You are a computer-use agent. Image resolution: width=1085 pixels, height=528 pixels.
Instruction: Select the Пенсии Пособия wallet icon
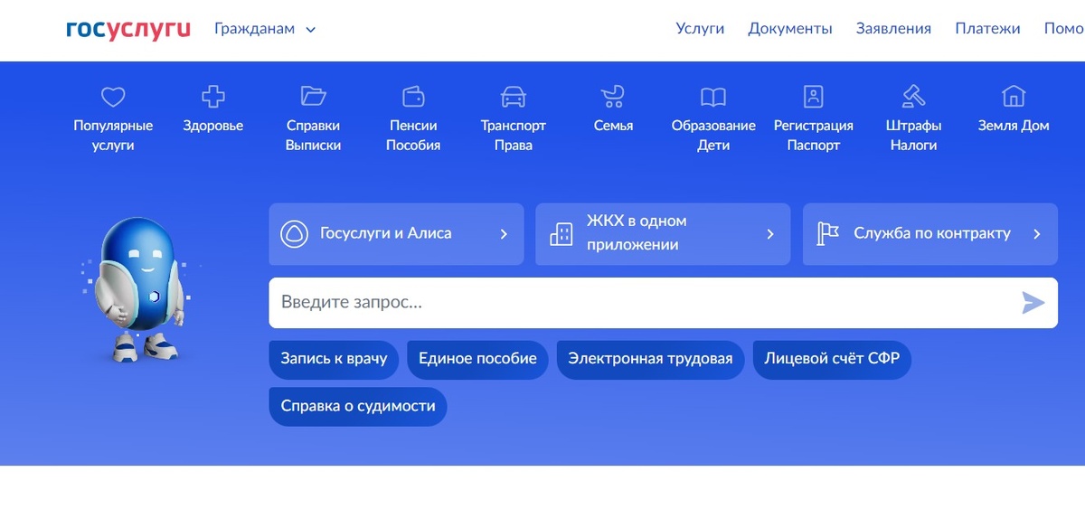[413, 96]
